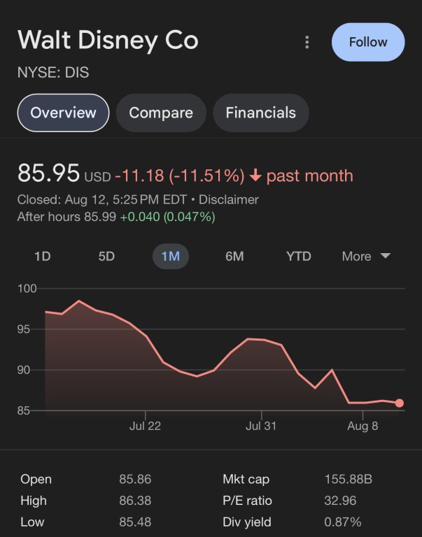
Task: Click the red down arrow price indicator
Action: click(x=255, y=176)
